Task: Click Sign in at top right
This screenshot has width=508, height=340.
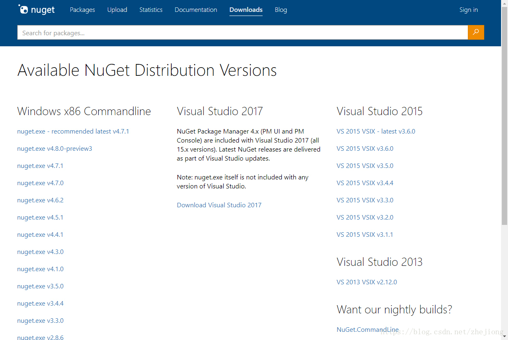Action: click(468, 10)
